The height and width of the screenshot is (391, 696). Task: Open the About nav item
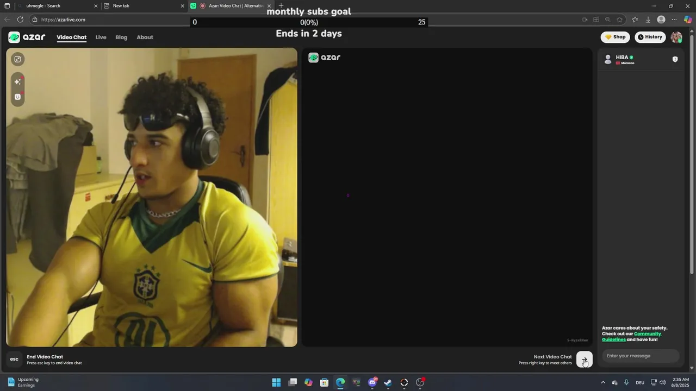click(145, 37)
